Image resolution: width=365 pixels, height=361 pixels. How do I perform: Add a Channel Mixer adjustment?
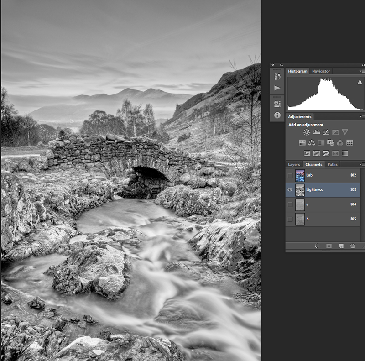340,143
